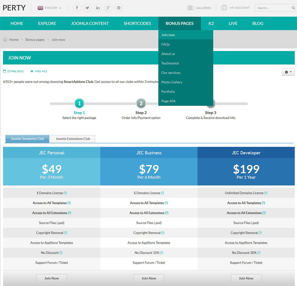297x286 pixels.
Task: Open the Twitter social icon
Action: point(87,8)
